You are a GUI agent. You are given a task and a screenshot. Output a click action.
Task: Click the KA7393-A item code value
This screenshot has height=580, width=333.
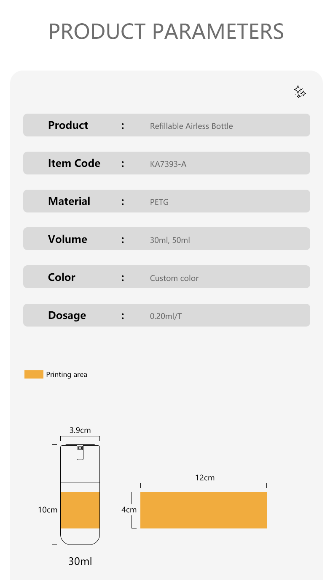(168, 164)
